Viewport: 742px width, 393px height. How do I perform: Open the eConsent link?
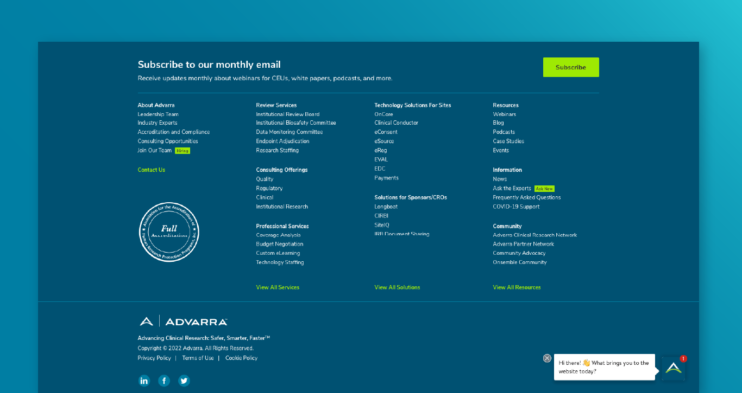click(386, 132)
